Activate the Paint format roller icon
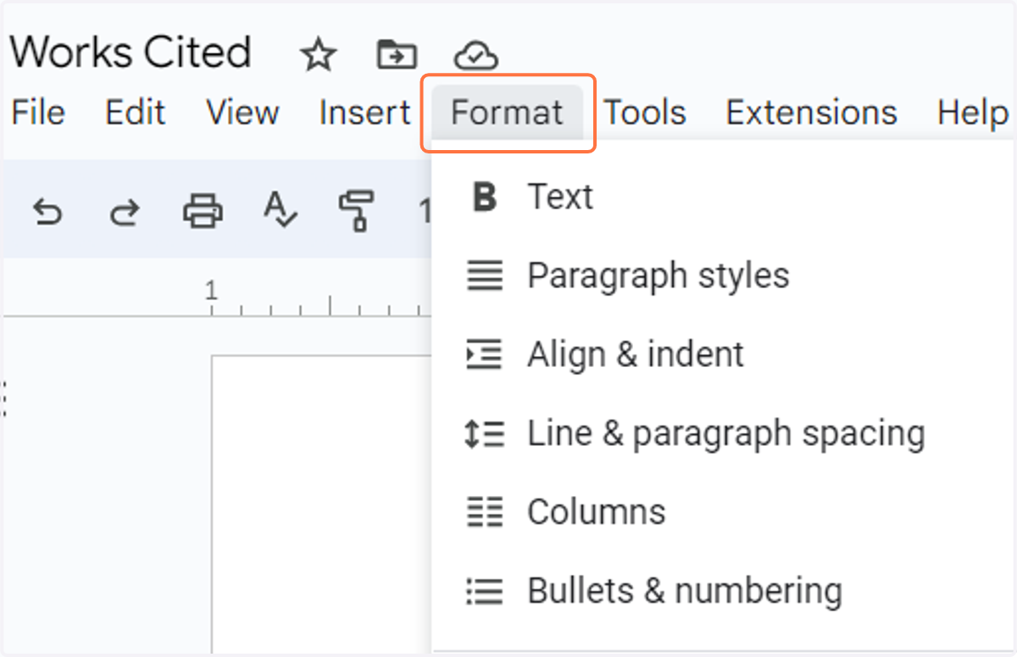 (x=356, y=210)
